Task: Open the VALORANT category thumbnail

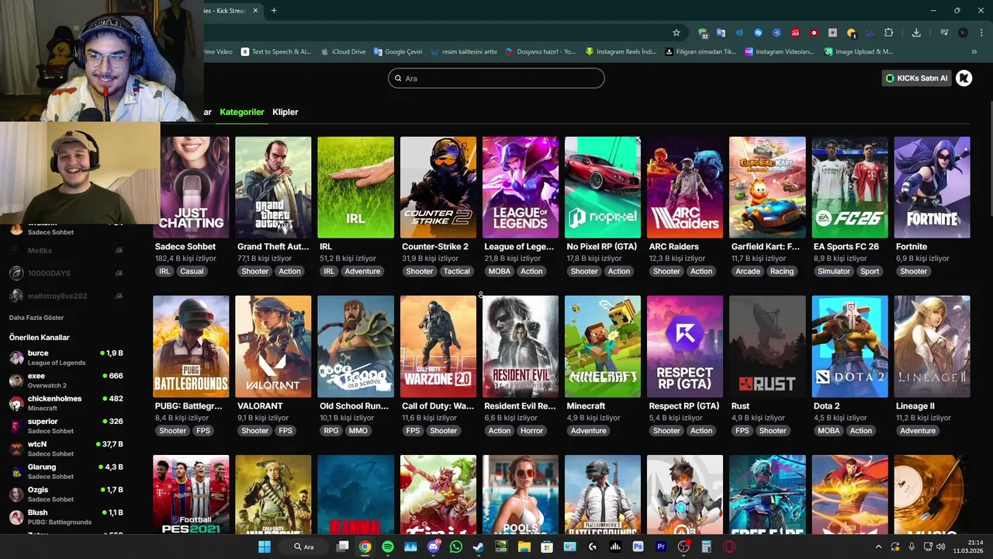Action: click(x=273, y=346)
